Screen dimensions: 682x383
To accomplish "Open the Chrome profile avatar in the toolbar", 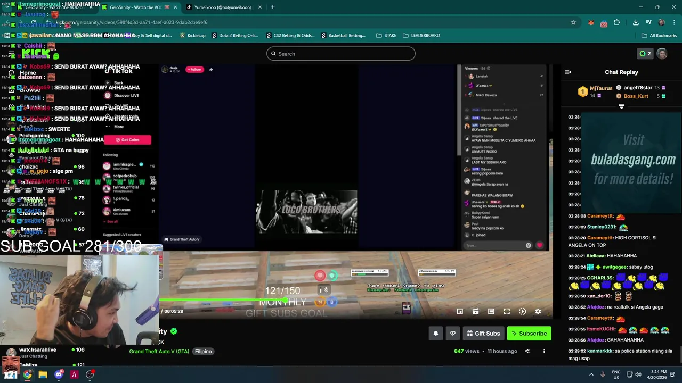I will click(x=661, y=22).
